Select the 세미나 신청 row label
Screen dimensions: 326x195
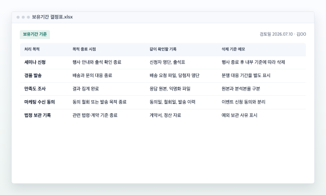coord(35,62)
